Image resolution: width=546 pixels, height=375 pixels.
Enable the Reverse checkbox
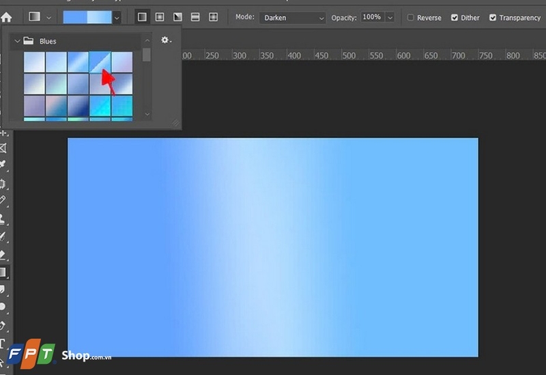pyautogui.click(x=411, y=18)
